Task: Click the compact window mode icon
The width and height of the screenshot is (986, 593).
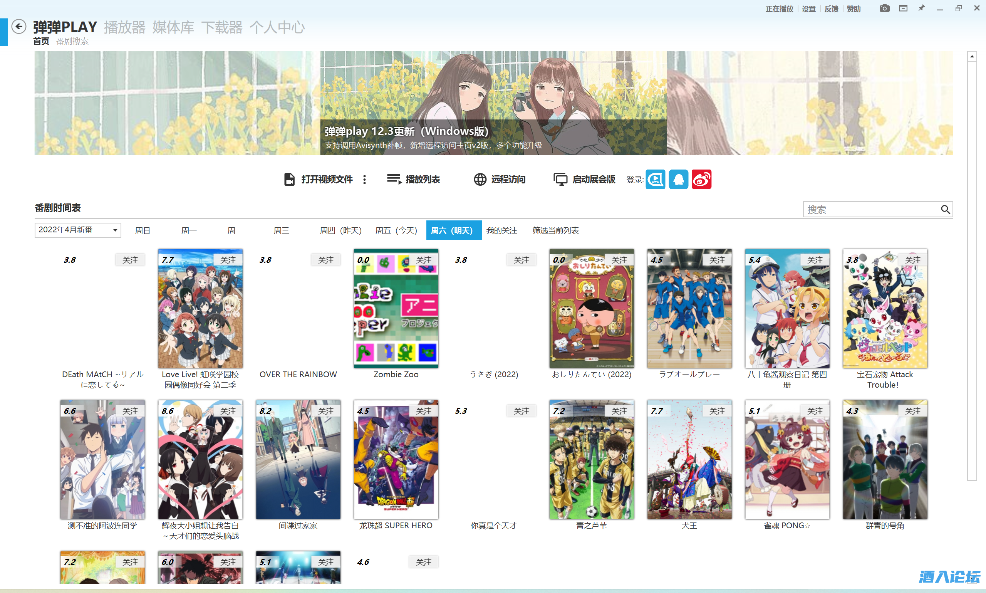Action: [x=903, y=8]
